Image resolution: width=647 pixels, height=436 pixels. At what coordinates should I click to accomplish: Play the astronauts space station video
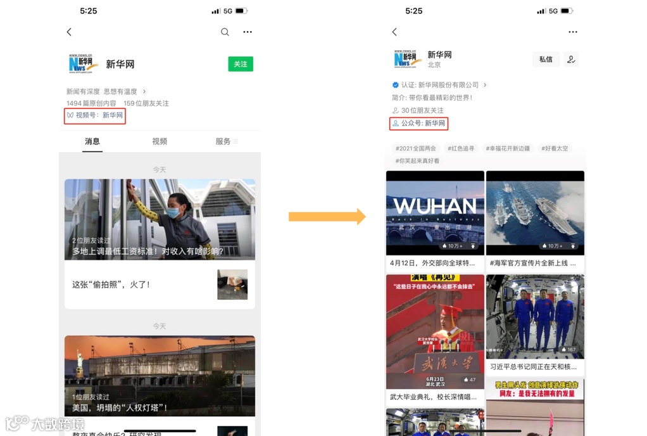pyautogui.click(x=535, y=317)
